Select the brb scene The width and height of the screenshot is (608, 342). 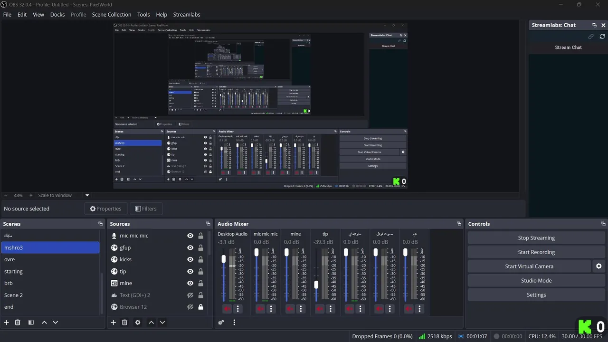pyautogui.click(x=50, y=283)
